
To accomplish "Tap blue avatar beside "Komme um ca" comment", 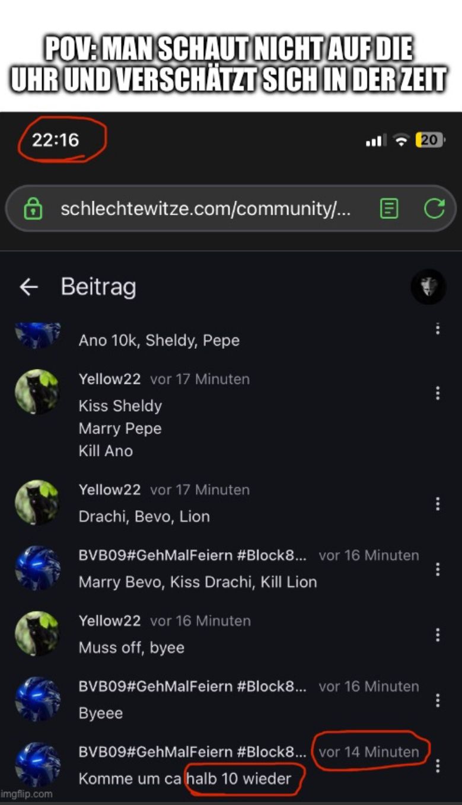I will coord(37,765).
